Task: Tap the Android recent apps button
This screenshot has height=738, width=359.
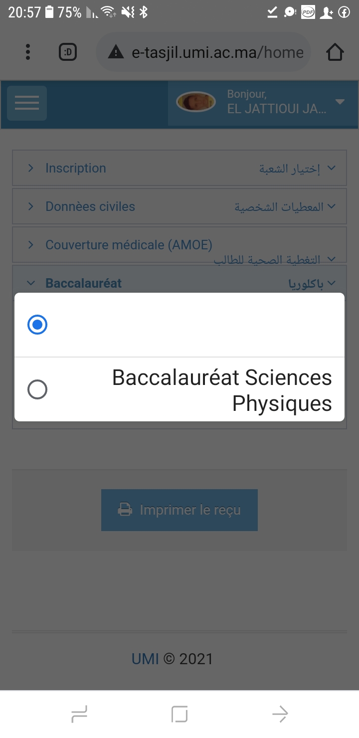Action: pos(79,714)
